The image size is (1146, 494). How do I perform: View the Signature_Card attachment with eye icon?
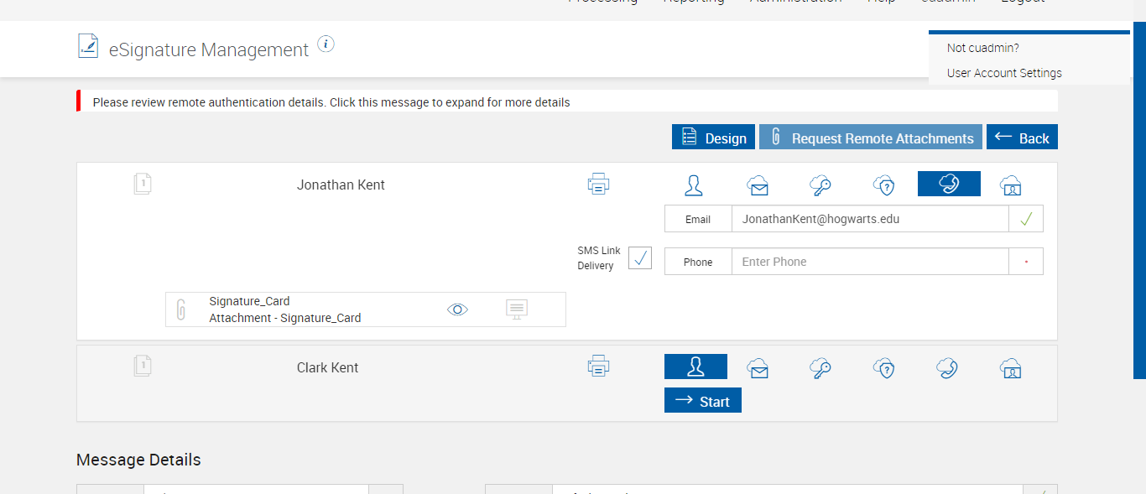pos(457,309)
